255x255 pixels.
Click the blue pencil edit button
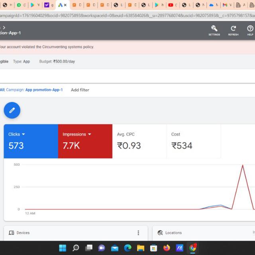[12, 110]
